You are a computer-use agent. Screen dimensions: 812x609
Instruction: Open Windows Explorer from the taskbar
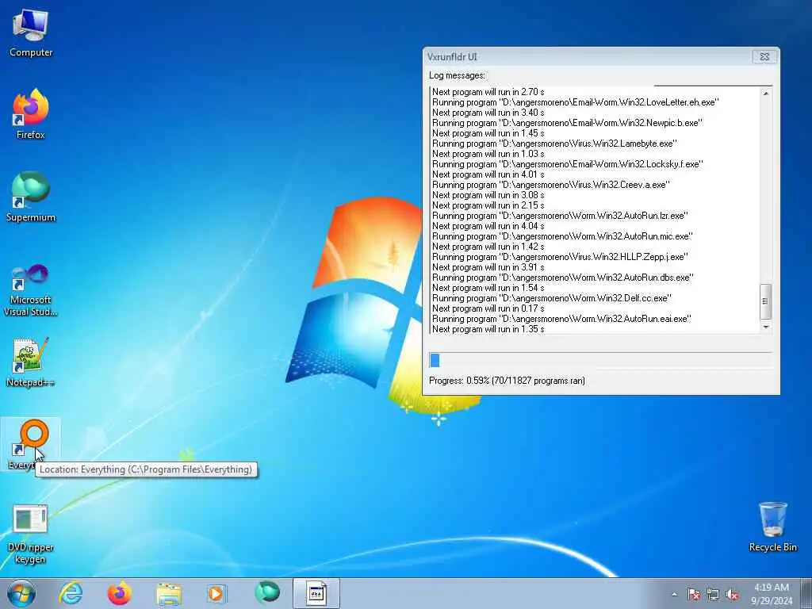(x=169, y=593)
